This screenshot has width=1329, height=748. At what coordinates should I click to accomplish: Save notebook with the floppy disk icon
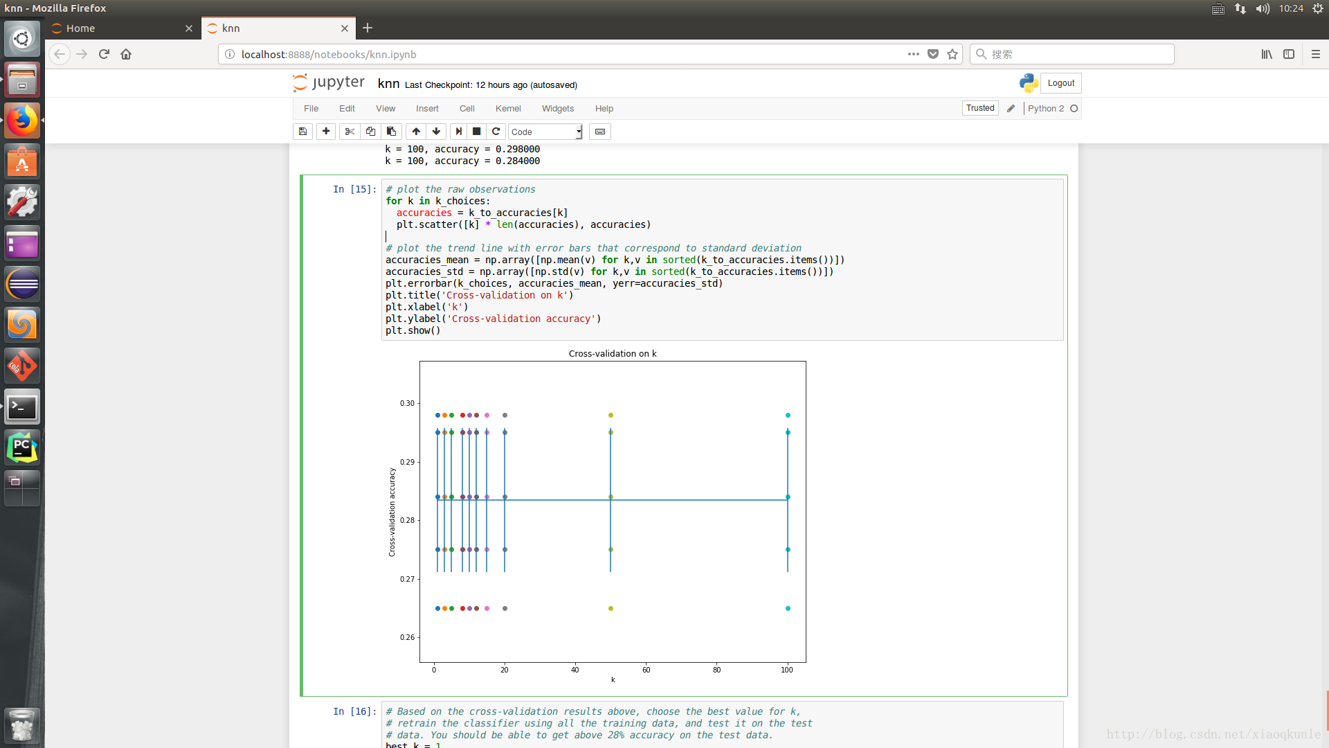[x=302, y=132]
